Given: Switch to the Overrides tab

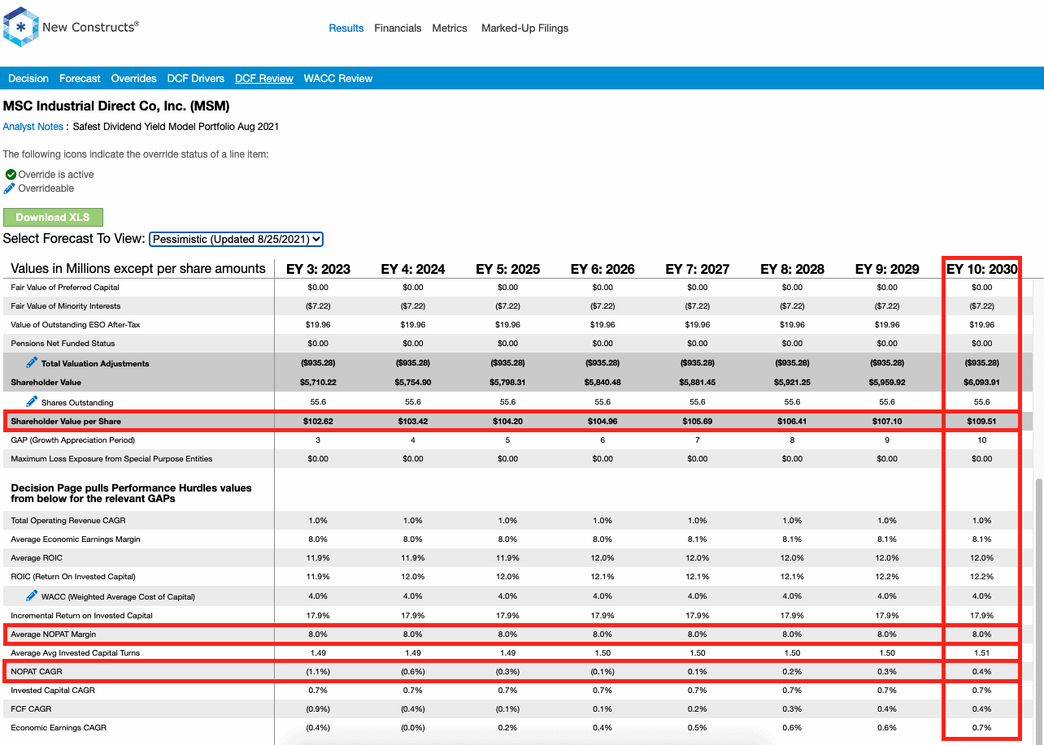Looking at the screenshot, I should (134, 79).
